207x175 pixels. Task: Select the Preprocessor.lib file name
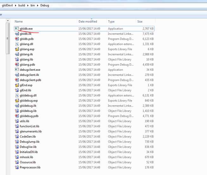point(30,167)
